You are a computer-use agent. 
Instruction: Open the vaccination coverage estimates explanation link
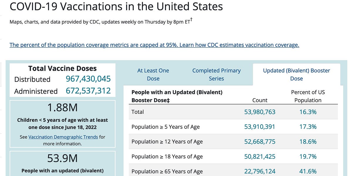pyautogui.click(x=154, y=45)
